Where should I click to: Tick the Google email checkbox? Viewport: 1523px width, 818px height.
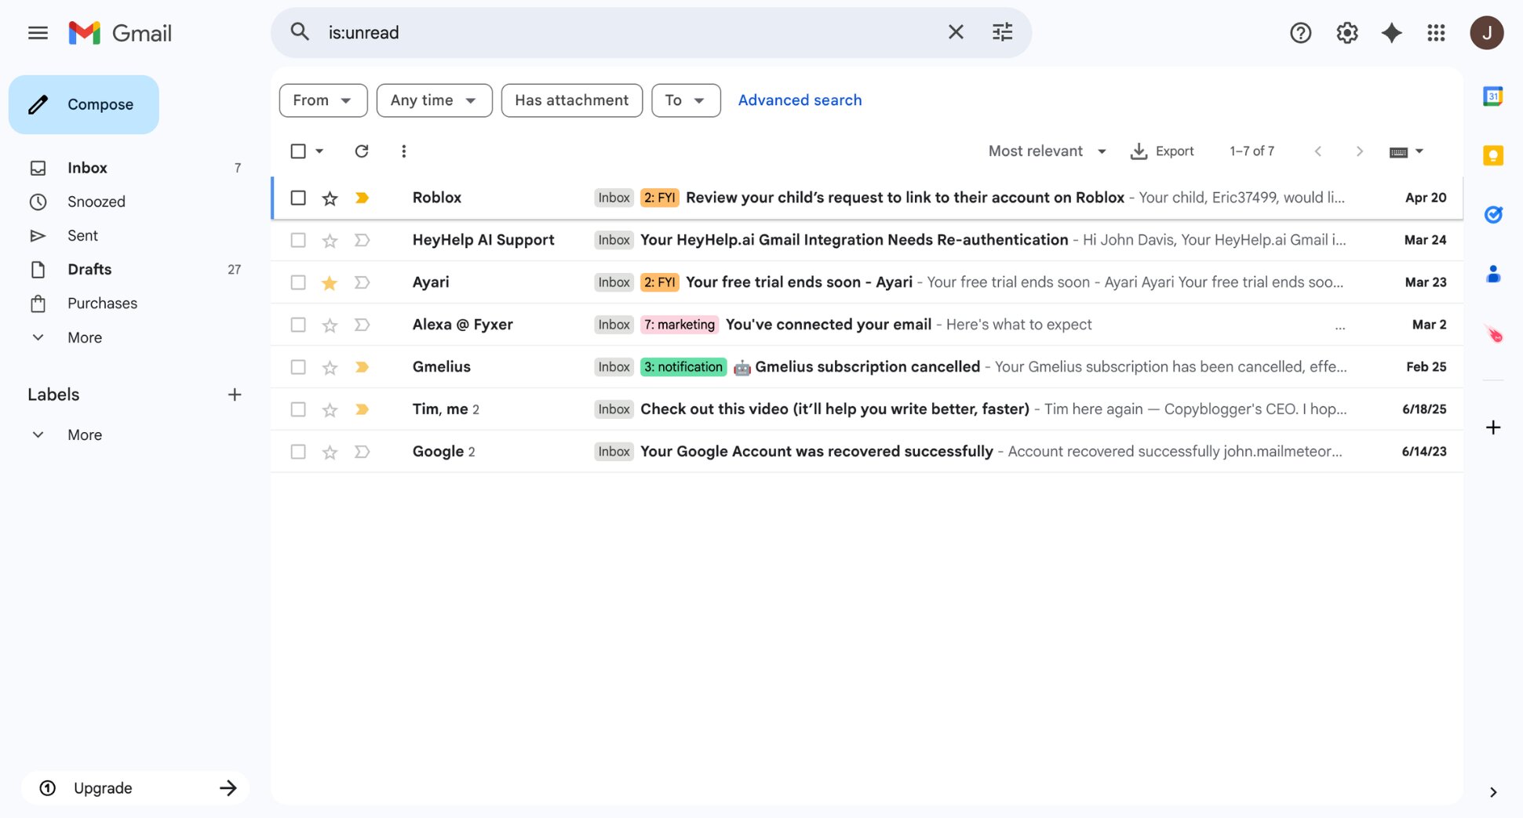298,452
